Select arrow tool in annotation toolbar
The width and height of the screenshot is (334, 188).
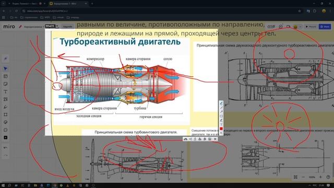(221, 112)
